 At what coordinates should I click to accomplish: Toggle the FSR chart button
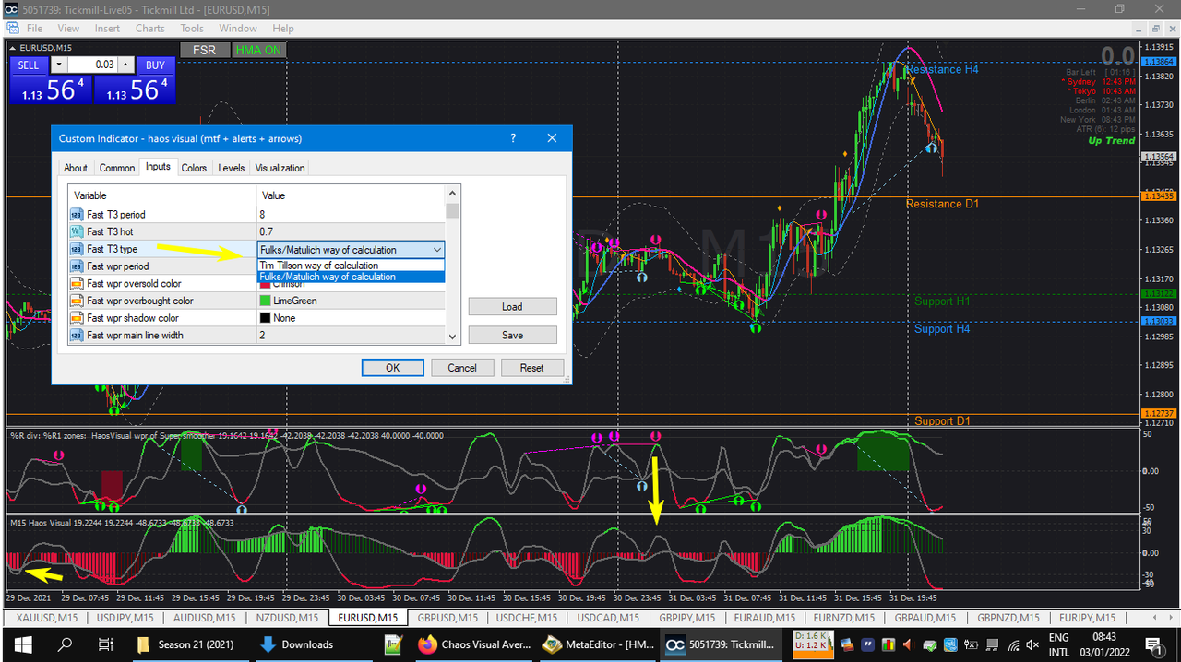pos(204,50)
